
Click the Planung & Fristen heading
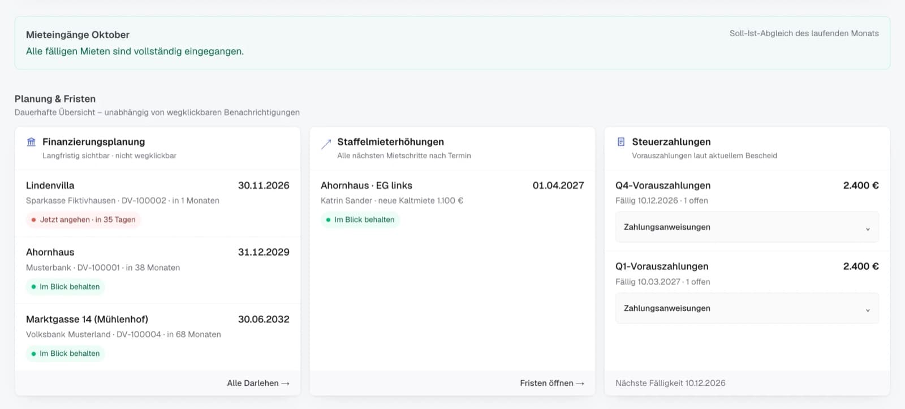pos(55,99)
